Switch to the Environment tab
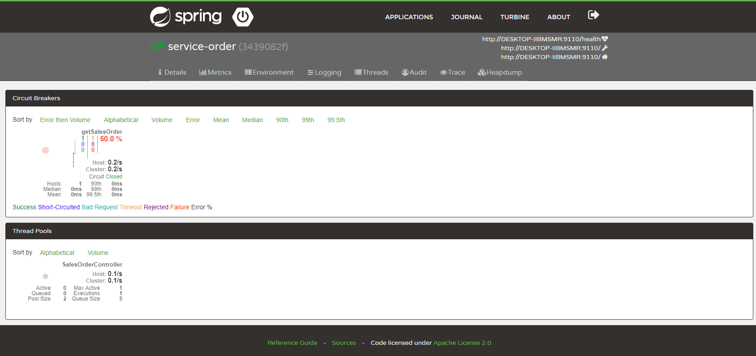This screenshot has height=356, width=756. pyautogui.click(x=269, y=72)
